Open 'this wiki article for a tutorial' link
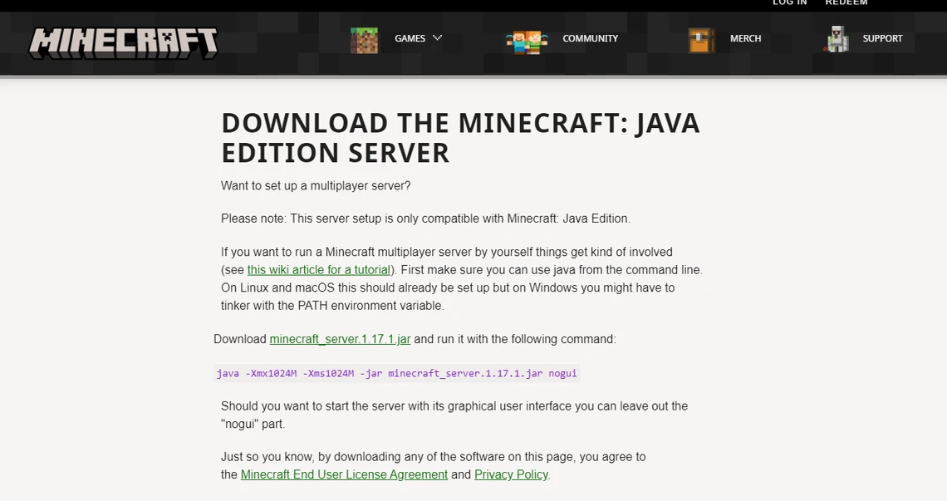The height and width of the screenshot is (501, 947). (x=319, y=270)
